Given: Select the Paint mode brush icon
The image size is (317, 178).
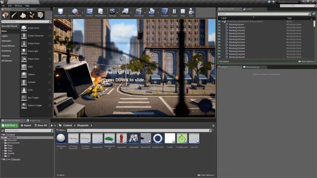Looking at the screenshot, I should pos(14,15).
